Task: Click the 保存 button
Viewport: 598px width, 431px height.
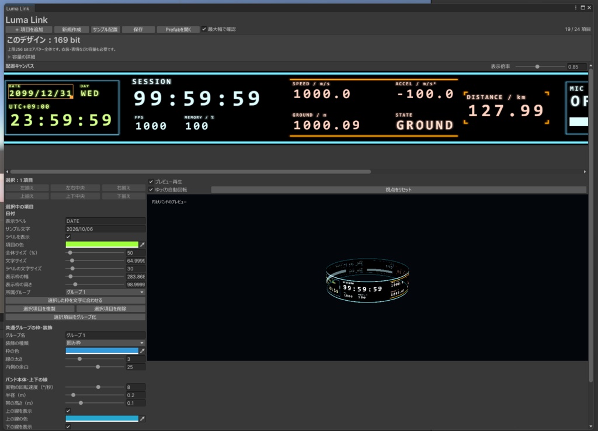Action: (x=138, y=29)
